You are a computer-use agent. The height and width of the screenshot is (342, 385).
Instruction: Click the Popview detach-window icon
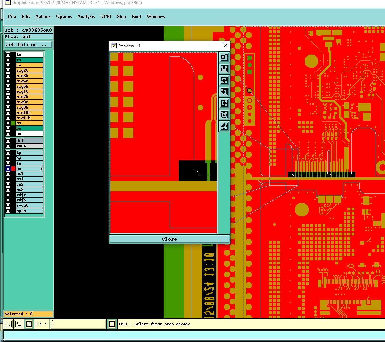pyautogui.click(x=224, y=57)
